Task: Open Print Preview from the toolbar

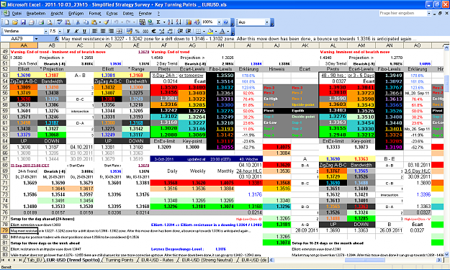Action: (50, 22)
